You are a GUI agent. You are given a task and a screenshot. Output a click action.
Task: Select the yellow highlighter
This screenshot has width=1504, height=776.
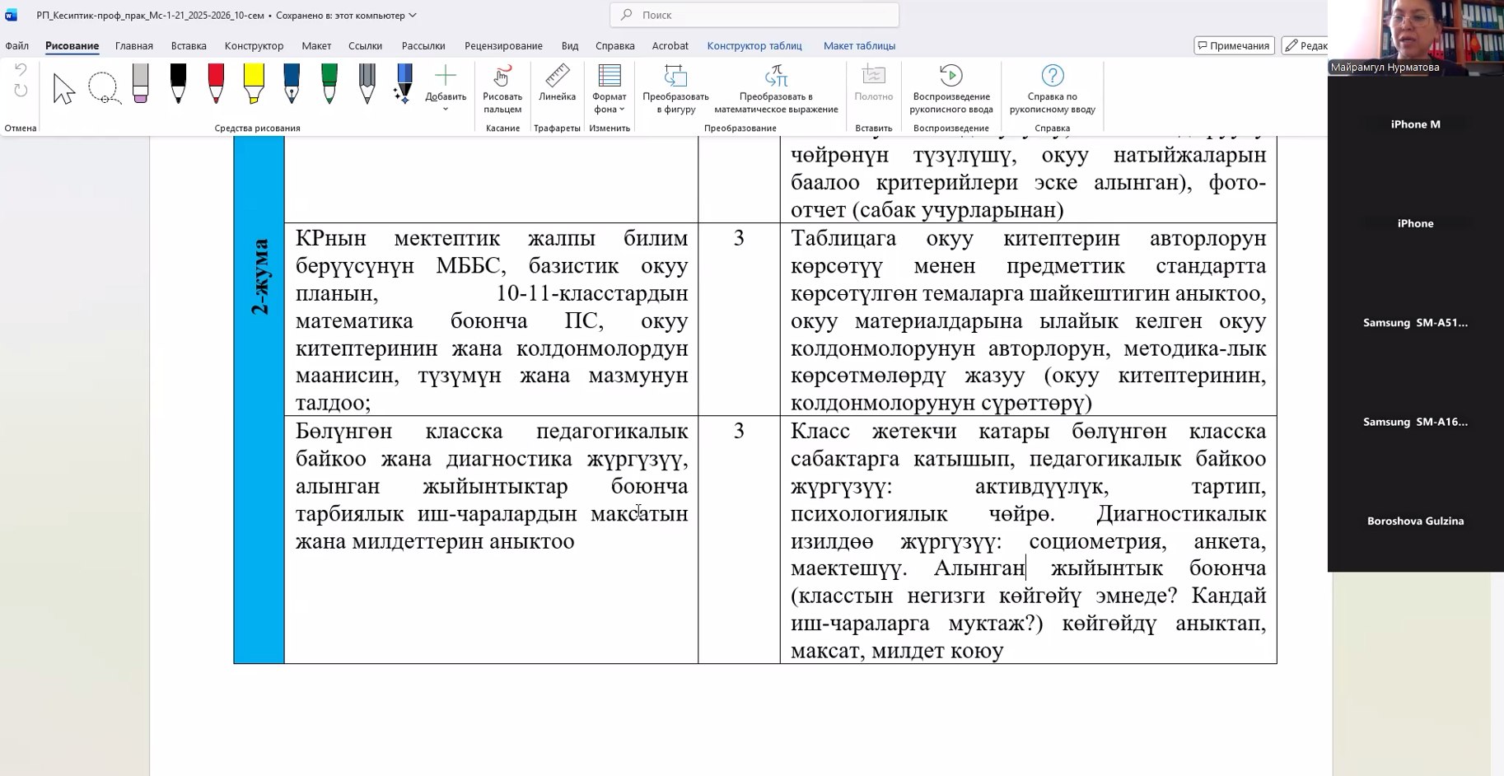click(x=254, y=84)
